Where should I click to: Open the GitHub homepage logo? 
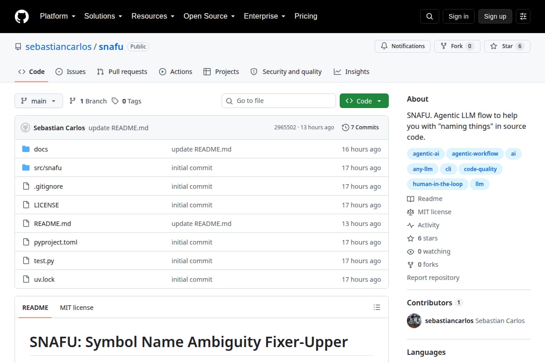[22, 16]
